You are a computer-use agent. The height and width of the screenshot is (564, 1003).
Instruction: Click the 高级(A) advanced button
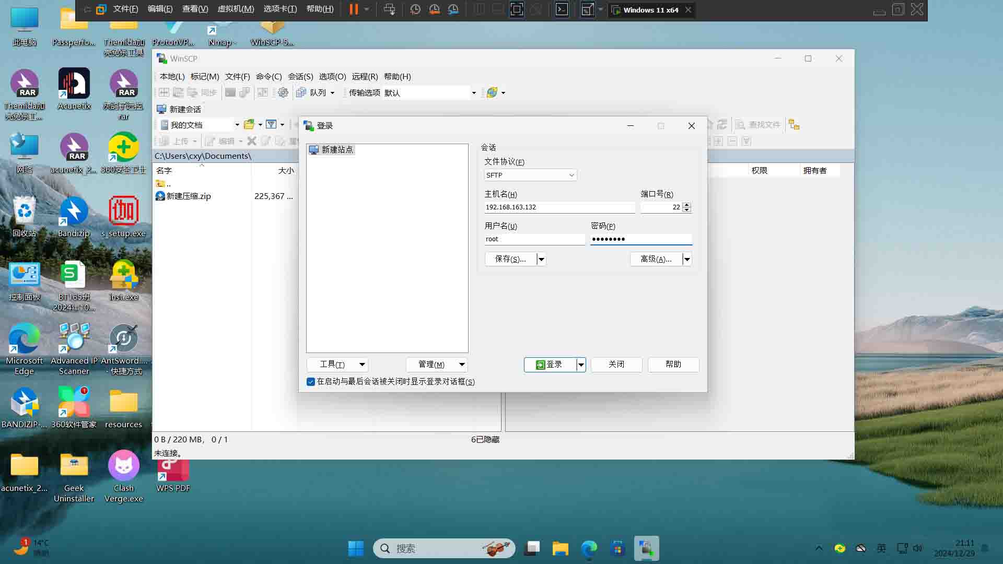click(x=656, y=259)
